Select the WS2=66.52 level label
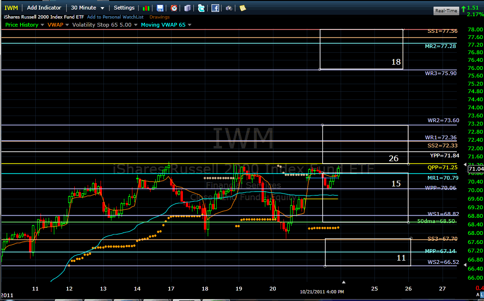The width and height of the screenshot is (484, 301). tap(443, 262)
